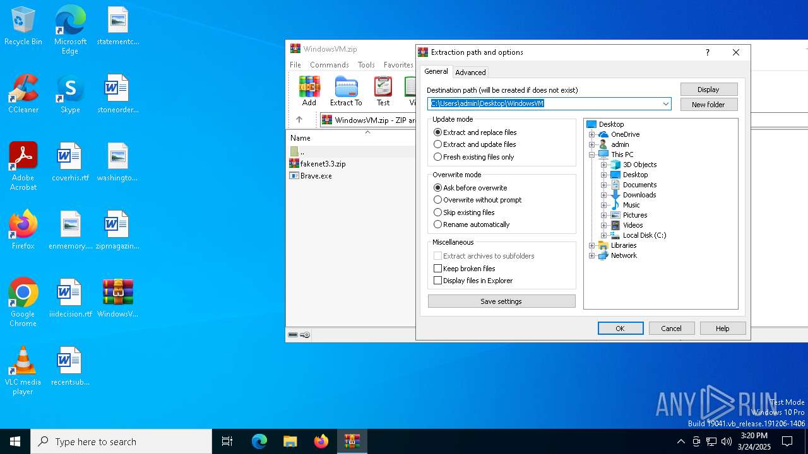Expand the Local Disk (C:) tree node
This screenshot has height=454, width=808.
click(x=604, y=235)
